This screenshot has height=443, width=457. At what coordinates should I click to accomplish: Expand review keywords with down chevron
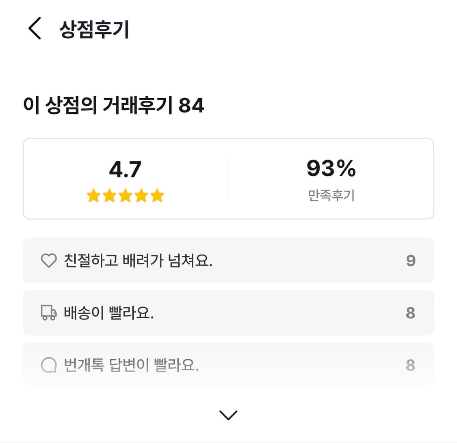(x=228, y=415)
